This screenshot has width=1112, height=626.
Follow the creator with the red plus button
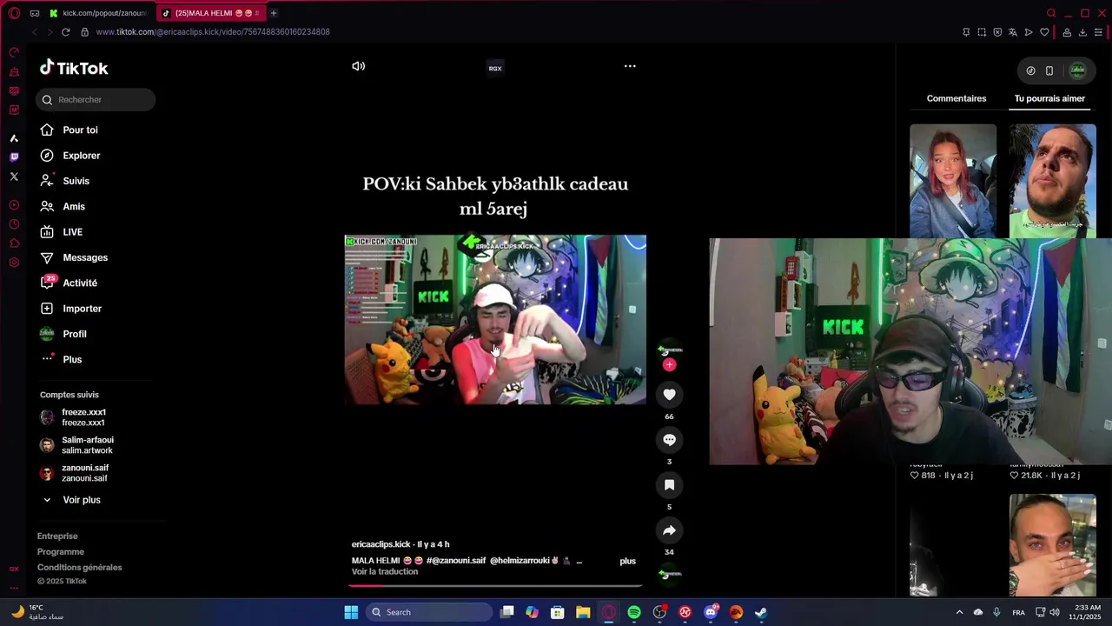(x=669, y=364)
